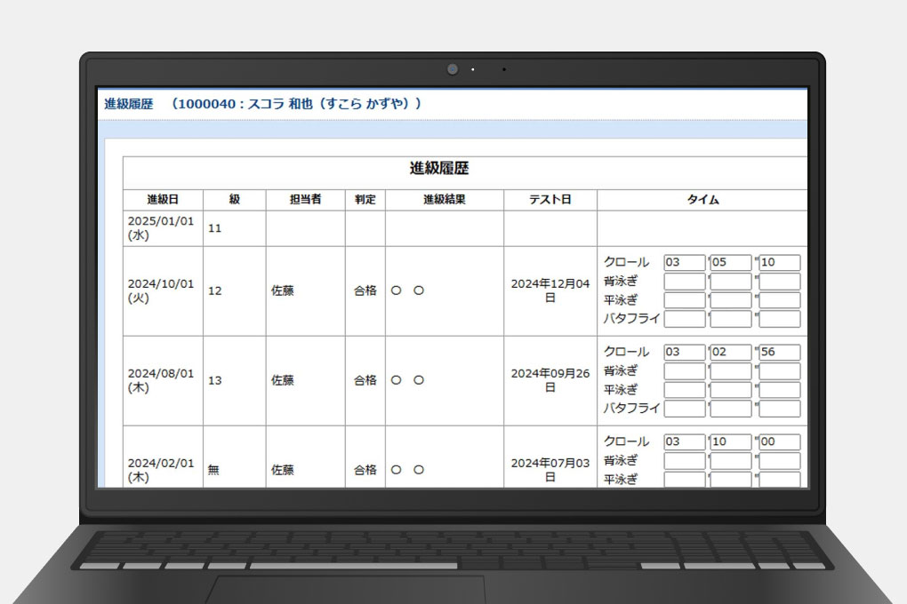This screenshot has height=604, width=907.
Task: Click test date 2024年07月03日
Action: [x=550, y=470]
